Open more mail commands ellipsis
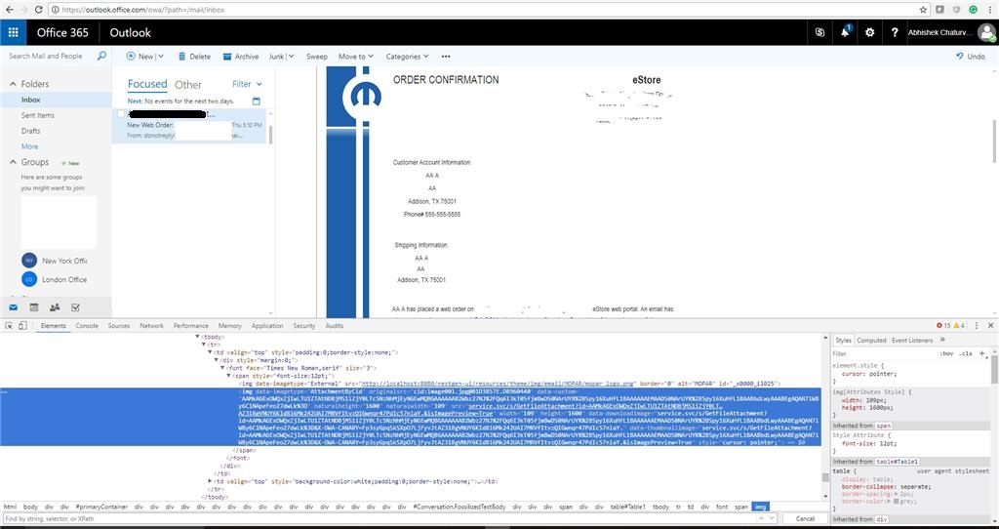 pos(446,56)
